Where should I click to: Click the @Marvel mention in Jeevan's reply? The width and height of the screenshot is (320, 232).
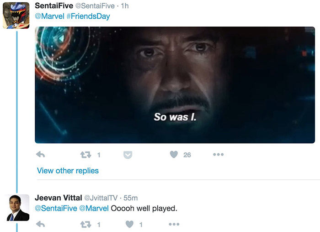[94, 209]
